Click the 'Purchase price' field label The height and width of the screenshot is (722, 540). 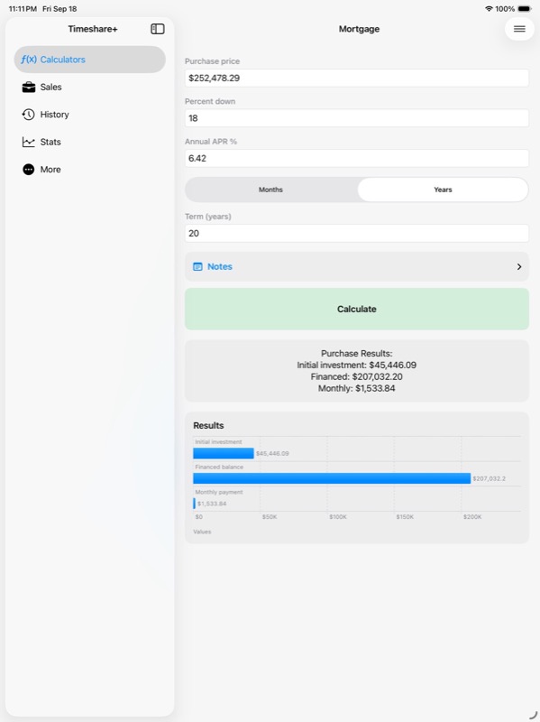212,61
